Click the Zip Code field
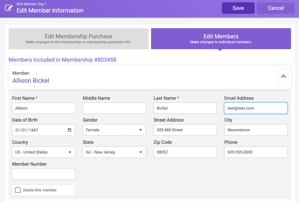 (x=185, y=152)
